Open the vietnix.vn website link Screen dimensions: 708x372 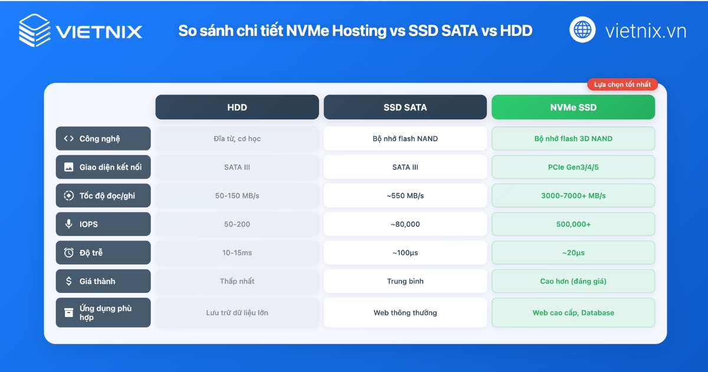pyautogui.click(x=644, y=30)
